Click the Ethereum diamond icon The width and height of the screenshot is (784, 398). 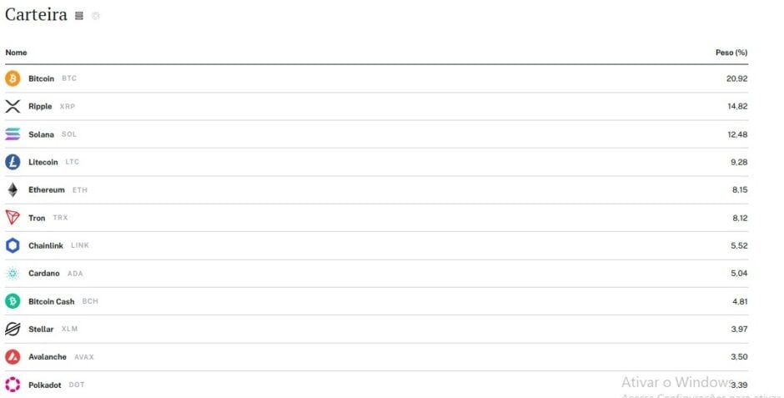click(13, 190)
